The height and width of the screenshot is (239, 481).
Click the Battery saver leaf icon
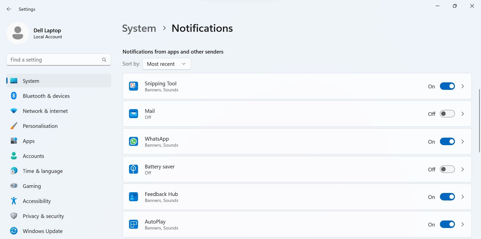(133, 169)
